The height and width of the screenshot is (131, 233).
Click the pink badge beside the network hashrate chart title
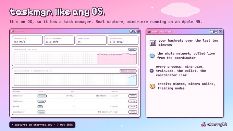pos(128,71)
